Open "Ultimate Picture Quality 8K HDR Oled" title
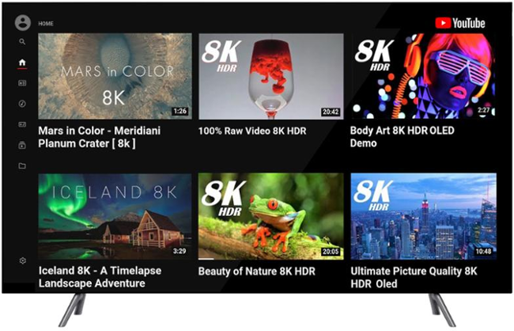The image size is (514, 331). tap(414, 277)
